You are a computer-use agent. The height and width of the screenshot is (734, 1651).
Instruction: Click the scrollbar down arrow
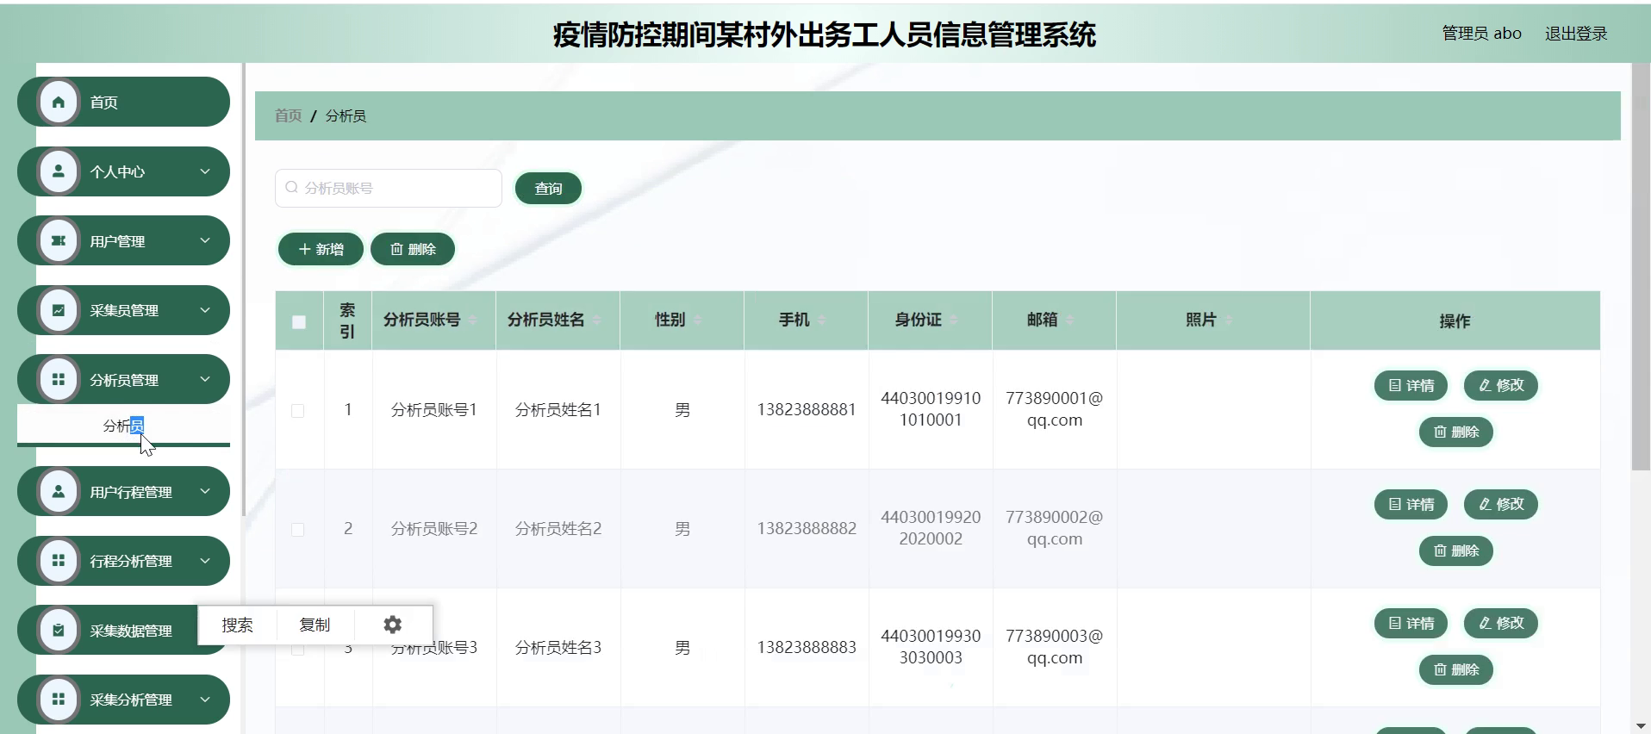(1641, 726)
